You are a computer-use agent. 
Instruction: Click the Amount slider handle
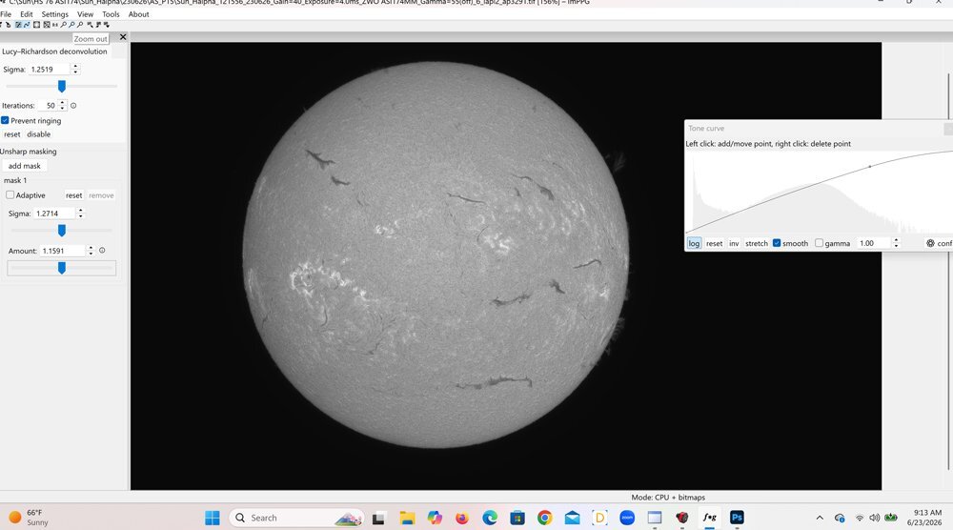[61, 268]
